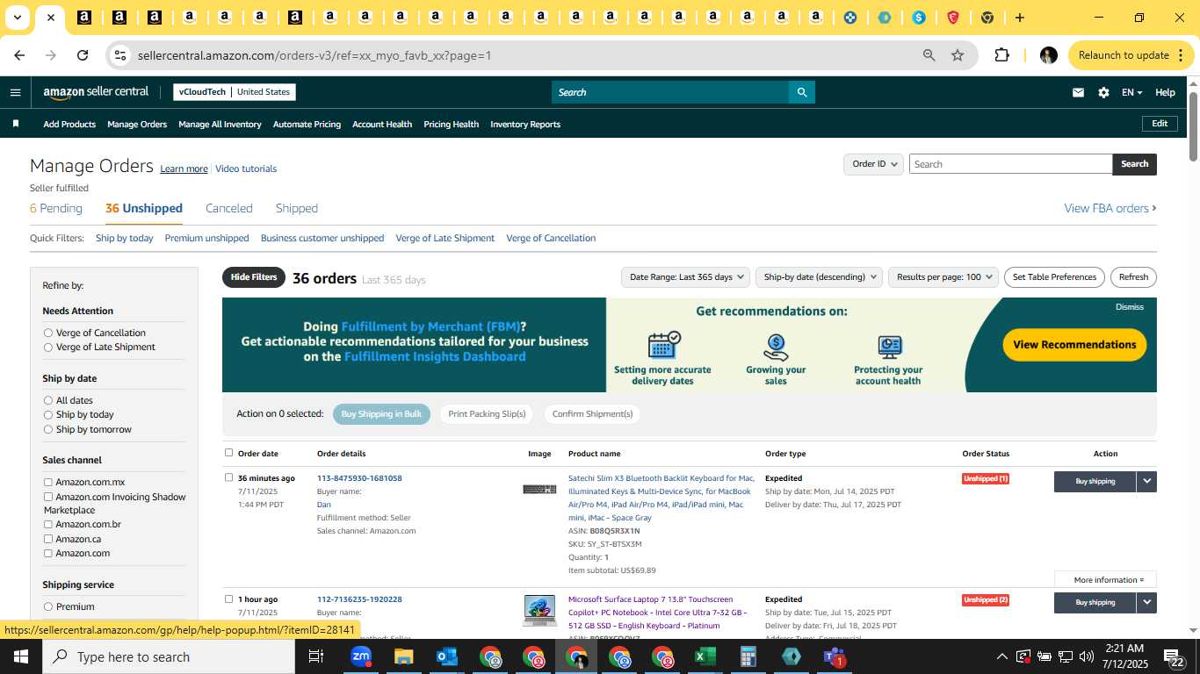Click the Hide Filters button
Image resolution: width=1200 pixels, height=674 pixels.
(x=254, y=277)
